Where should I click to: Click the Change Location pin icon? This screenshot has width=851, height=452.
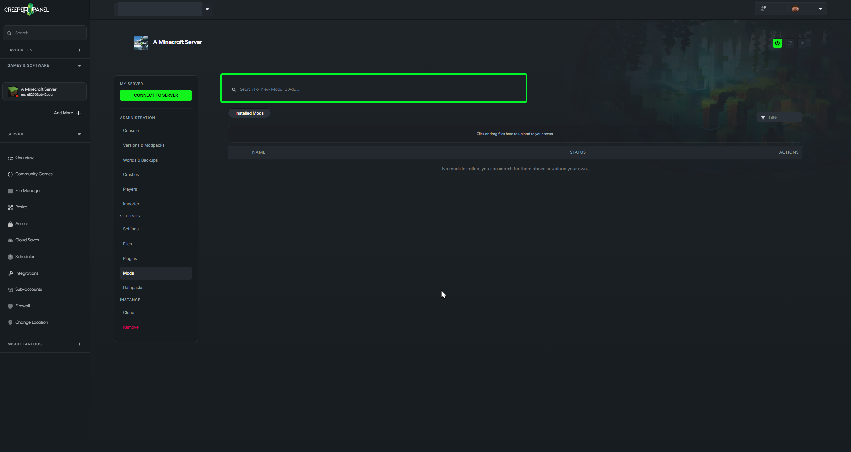coord(10,323)
